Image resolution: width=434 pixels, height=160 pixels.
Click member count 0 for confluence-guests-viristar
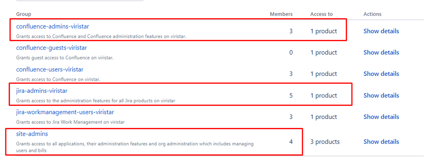tap(291, 52)
